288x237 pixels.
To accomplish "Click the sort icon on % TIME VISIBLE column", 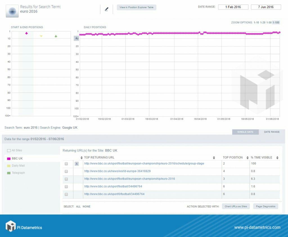I will [x=277, y=158].
